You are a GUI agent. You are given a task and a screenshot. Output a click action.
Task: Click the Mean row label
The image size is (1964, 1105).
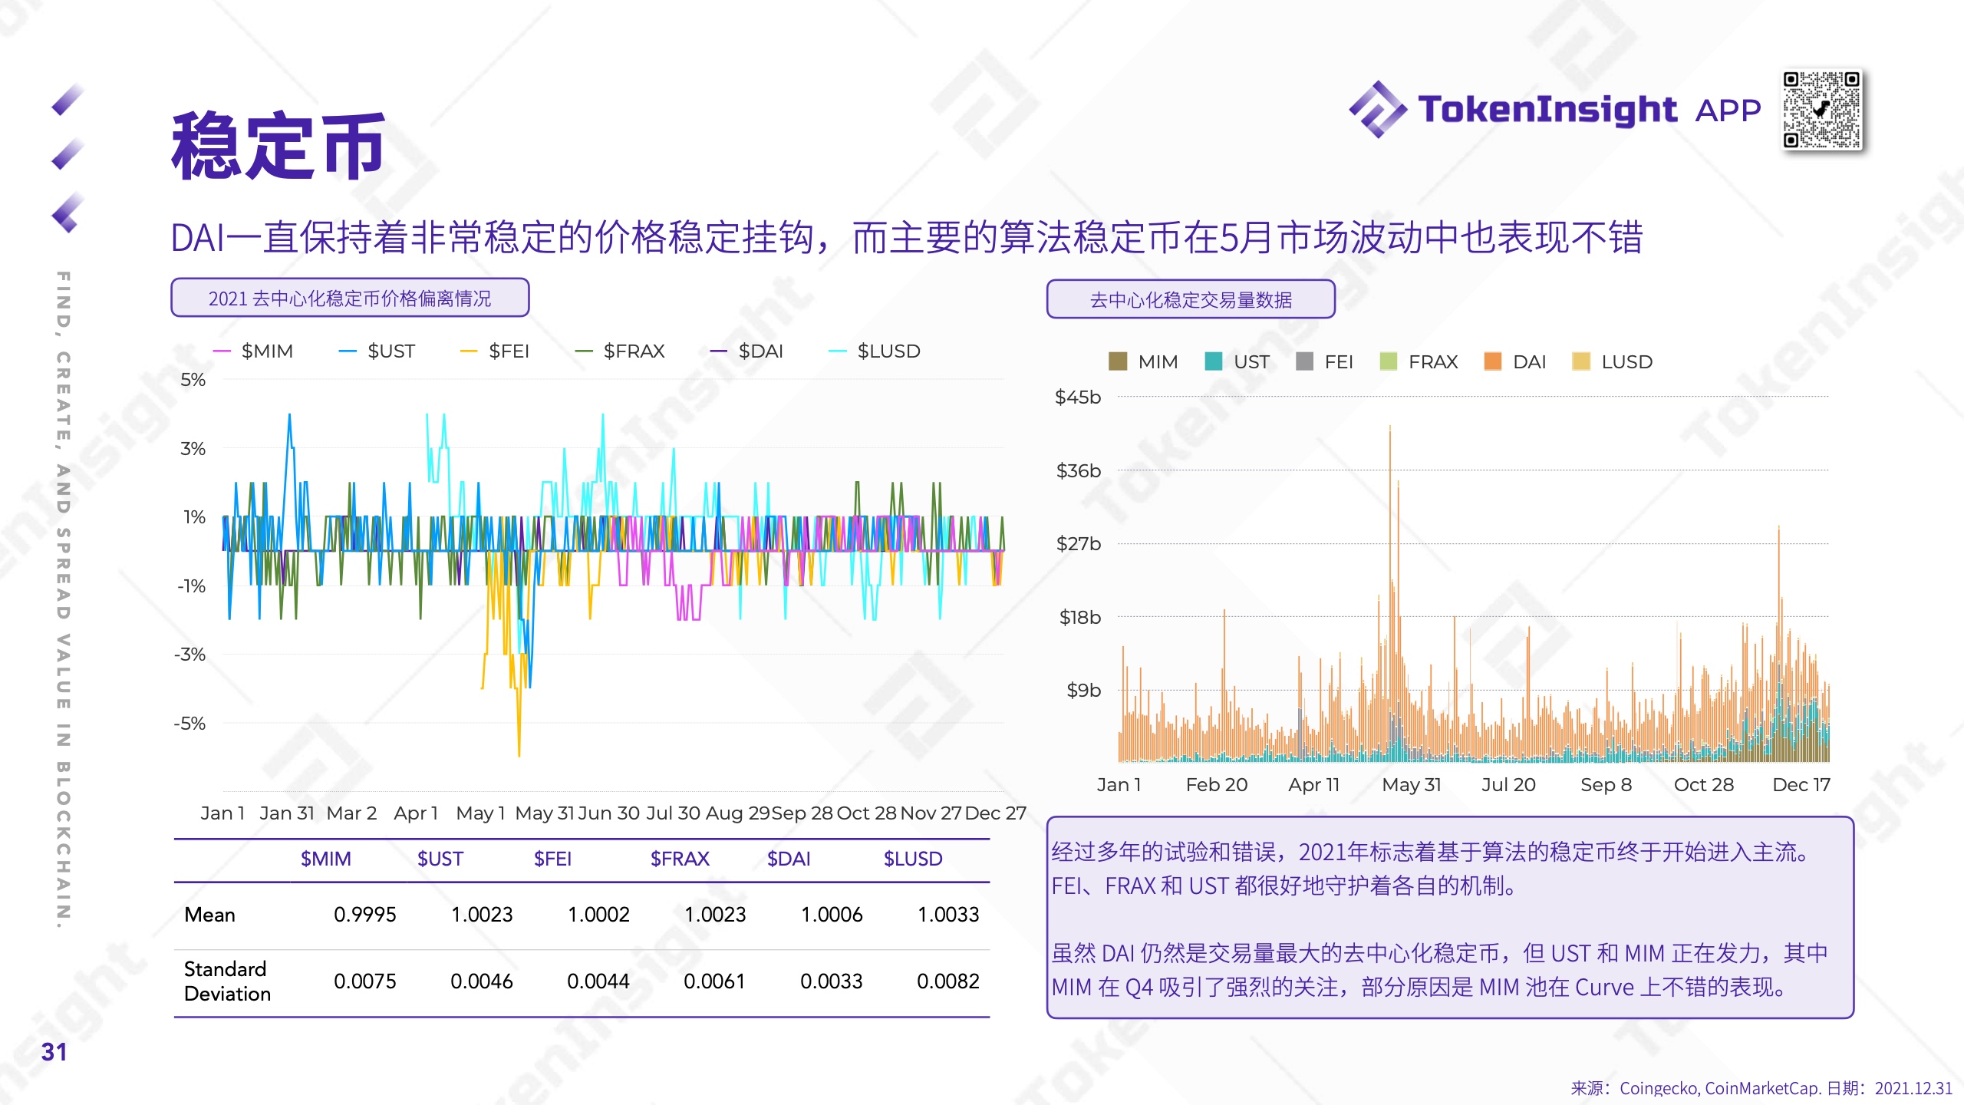210,915
